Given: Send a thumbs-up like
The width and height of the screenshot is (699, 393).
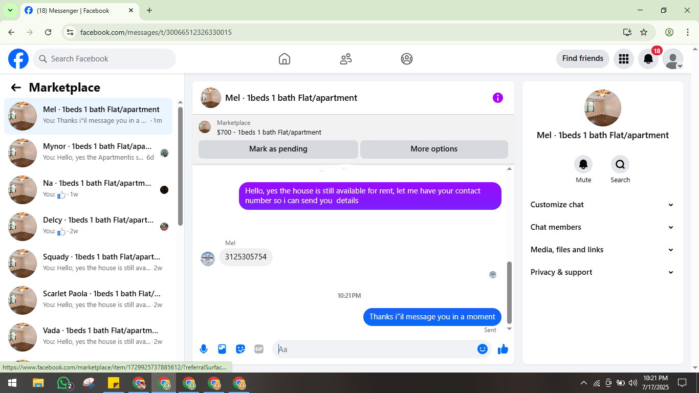Looking at the screenshot, I should (x=503, y=349).
